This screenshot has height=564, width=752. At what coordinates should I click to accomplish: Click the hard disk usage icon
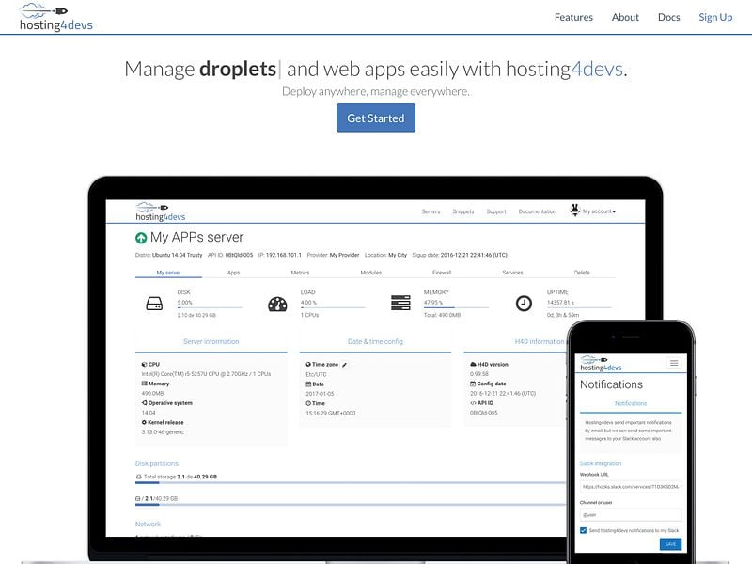point(154,304)
